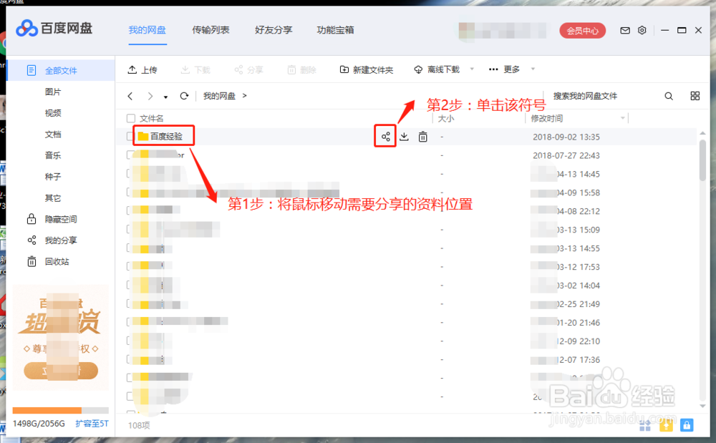Click the membership promotion banner

61,338
